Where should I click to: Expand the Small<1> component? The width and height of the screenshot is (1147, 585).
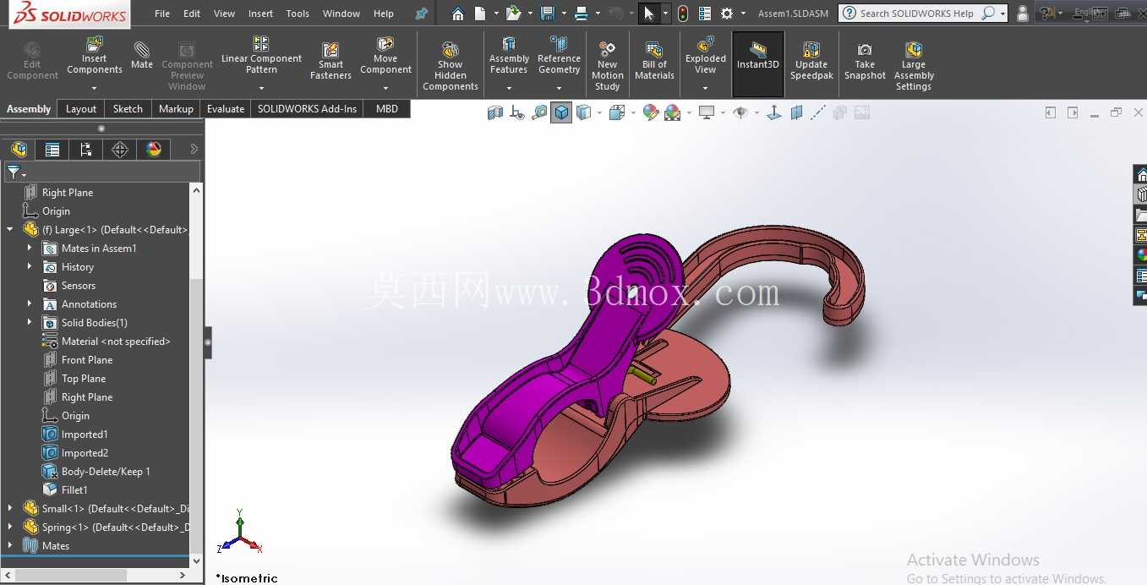(x=10, y=508)
